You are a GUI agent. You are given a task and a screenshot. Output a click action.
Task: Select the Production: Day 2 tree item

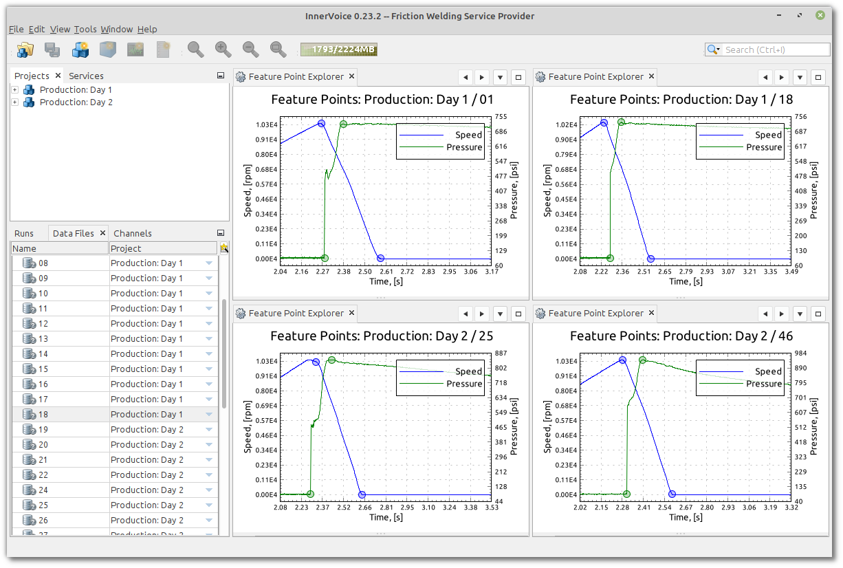pos(76,102)
